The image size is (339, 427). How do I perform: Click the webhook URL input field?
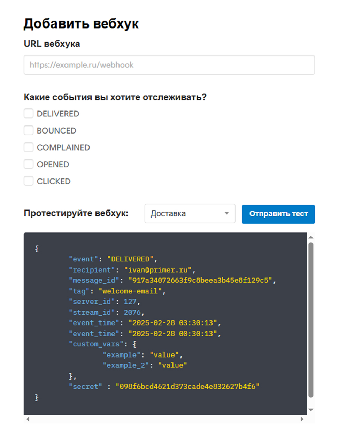pos(169,65)
